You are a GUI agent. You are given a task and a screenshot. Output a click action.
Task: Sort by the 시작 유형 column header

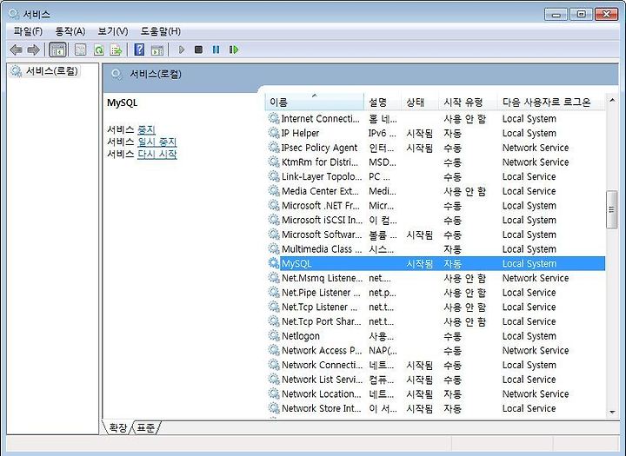468,102
